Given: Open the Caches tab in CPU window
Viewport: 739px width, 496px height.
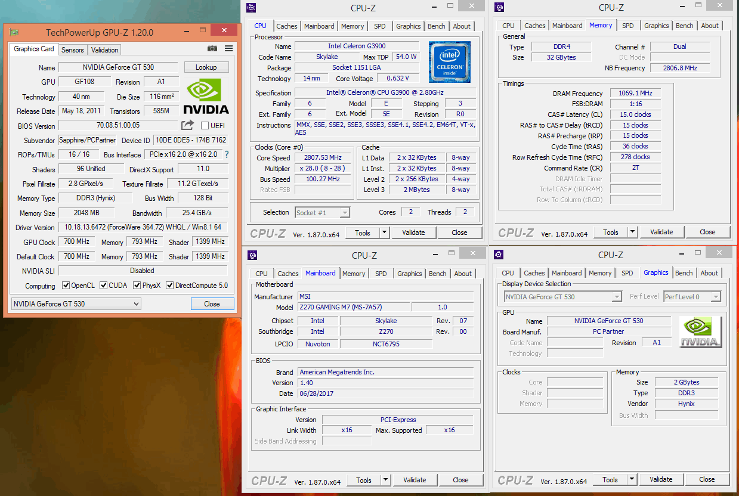Looking at the screenshot, I should pyautogui.click(x=287, y=26).
